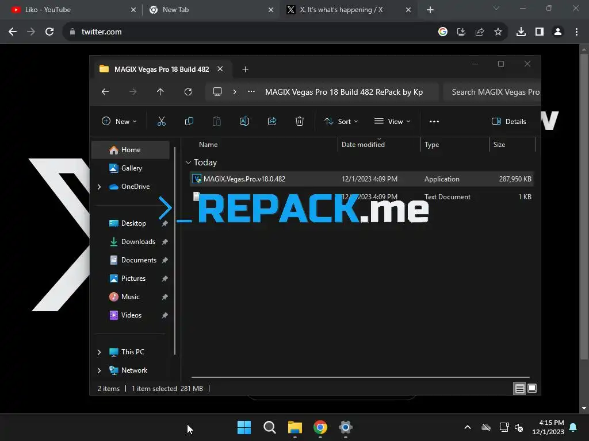Click the Rename icon in Explorer toolbar
This screenshot has width=589, height=441.
tap(244, 121)
